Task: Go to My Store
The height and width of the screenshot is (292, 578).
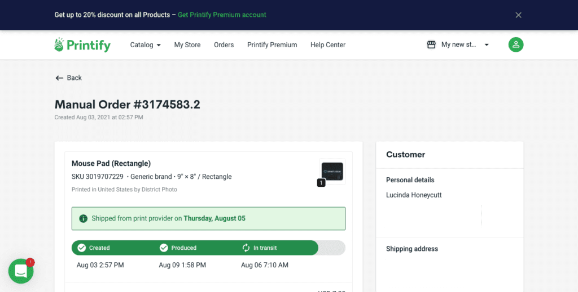Action: click(187, 45)
